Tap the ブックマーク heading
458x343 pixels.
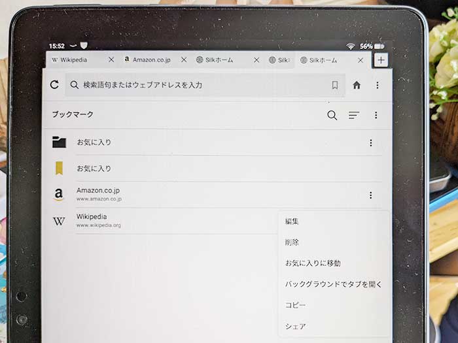tap(73, 114)
